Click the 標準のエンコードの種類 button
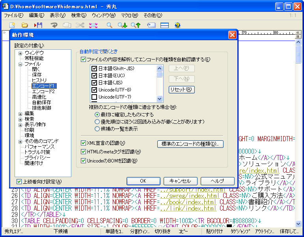304x237 pixels. pos(190,144)
